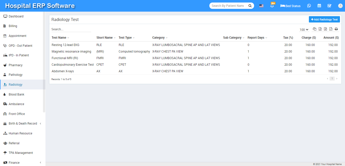Viewport: 345px width, 166px height.
Task: Export the radiology tests as PDF
Action: [x=331, y=29]
